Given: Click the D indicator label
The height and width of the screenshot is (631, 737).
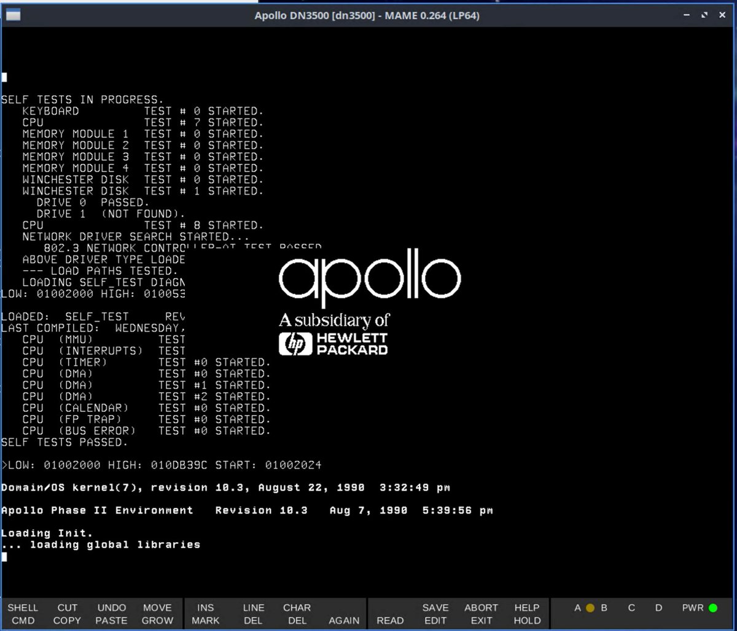Looking at the screenshot, I should pyautogui.click(x=658, y=608).
